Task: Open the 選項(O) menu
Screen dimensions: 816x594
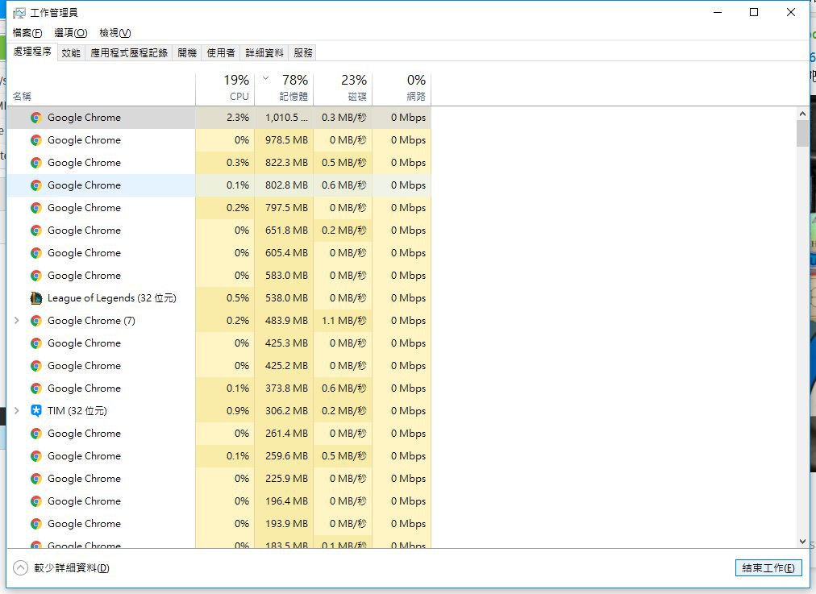Action: click(71, 33)
